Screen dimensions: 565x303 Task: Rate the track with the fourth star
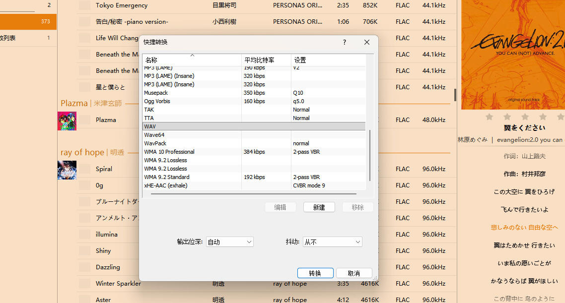pyautogui.click(x=543, y=117)
